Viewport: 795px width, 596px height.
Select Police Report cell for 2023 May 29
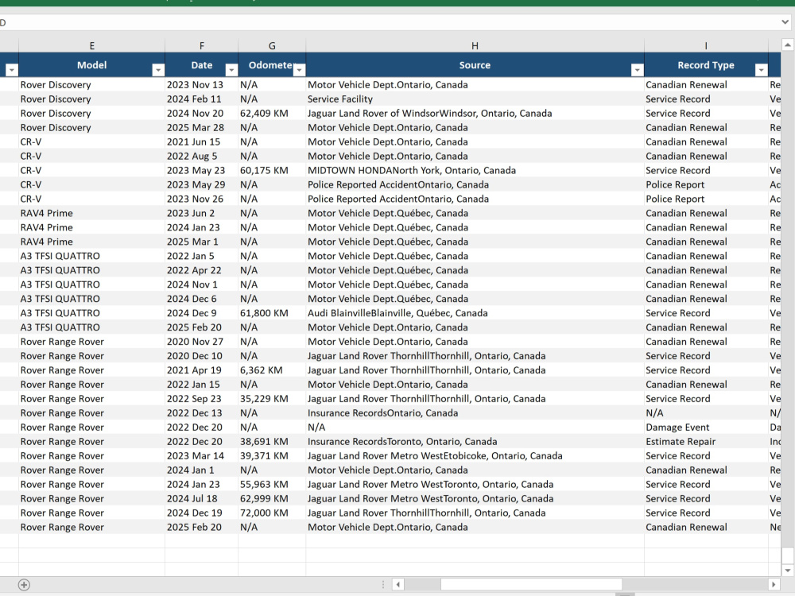click(706, 184)
